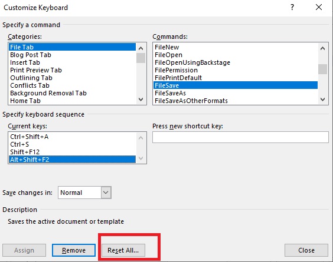The width and height of the screenshot is (333, 262).
Task: Select the Shift+F12 shortcut entry
Action: (25, 152)
